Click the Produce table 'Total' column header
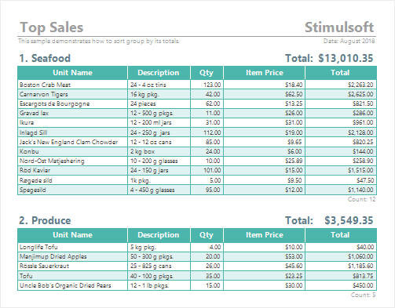The image size is (395, 308). (341, 235)
